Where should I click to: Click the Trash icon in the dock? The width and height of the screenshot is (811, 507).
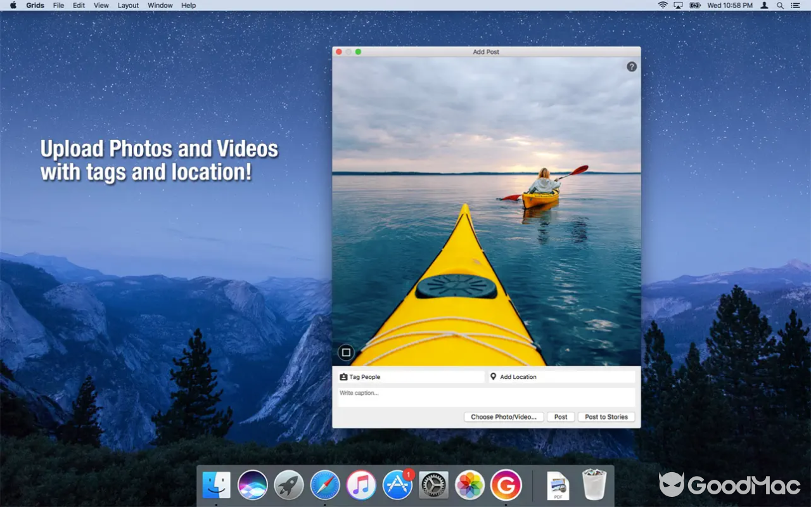click(x=593, y=485)
